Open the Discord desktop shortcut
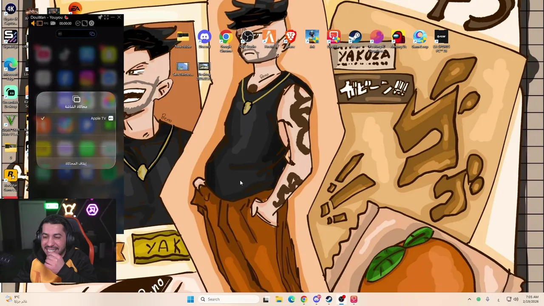This screenshot has height=306, width=544. tap(204, 39)
